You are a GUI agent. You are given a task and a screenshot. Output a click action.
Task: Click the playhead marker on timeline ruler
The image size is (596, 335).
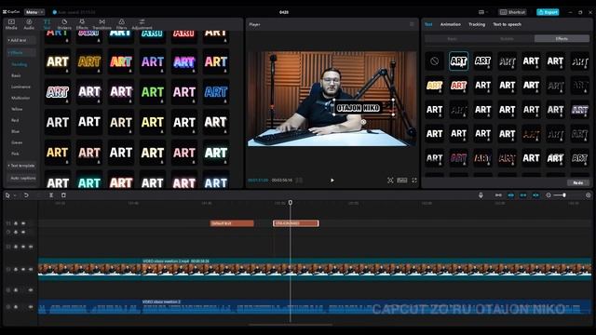click(x=291, y=203)
